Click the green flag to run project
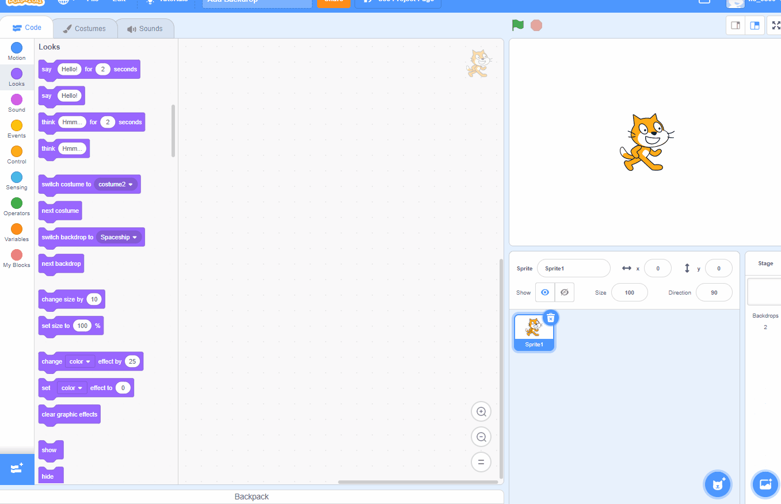 point(518,25)
